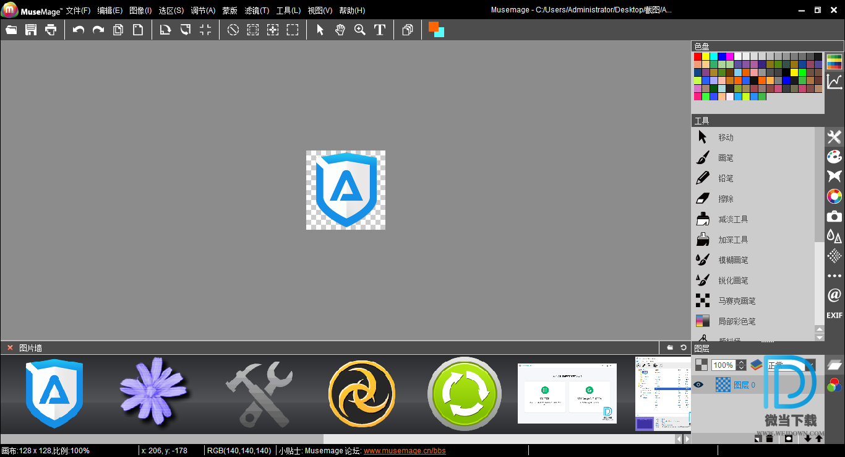Viewport: 845px width, 457px height.
Task: Activate the zoom magnifier tool
Action: click(360, 30)
